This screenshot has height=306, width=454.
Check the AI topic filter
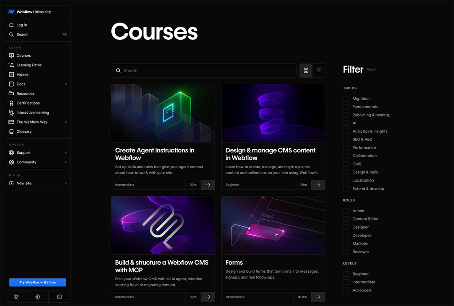click(346, 123)
